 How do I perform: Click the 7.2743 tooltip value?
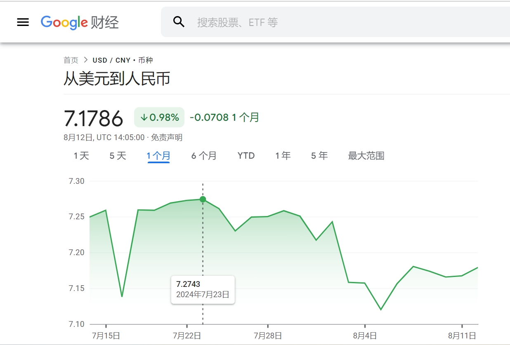(x=188, y=284)
